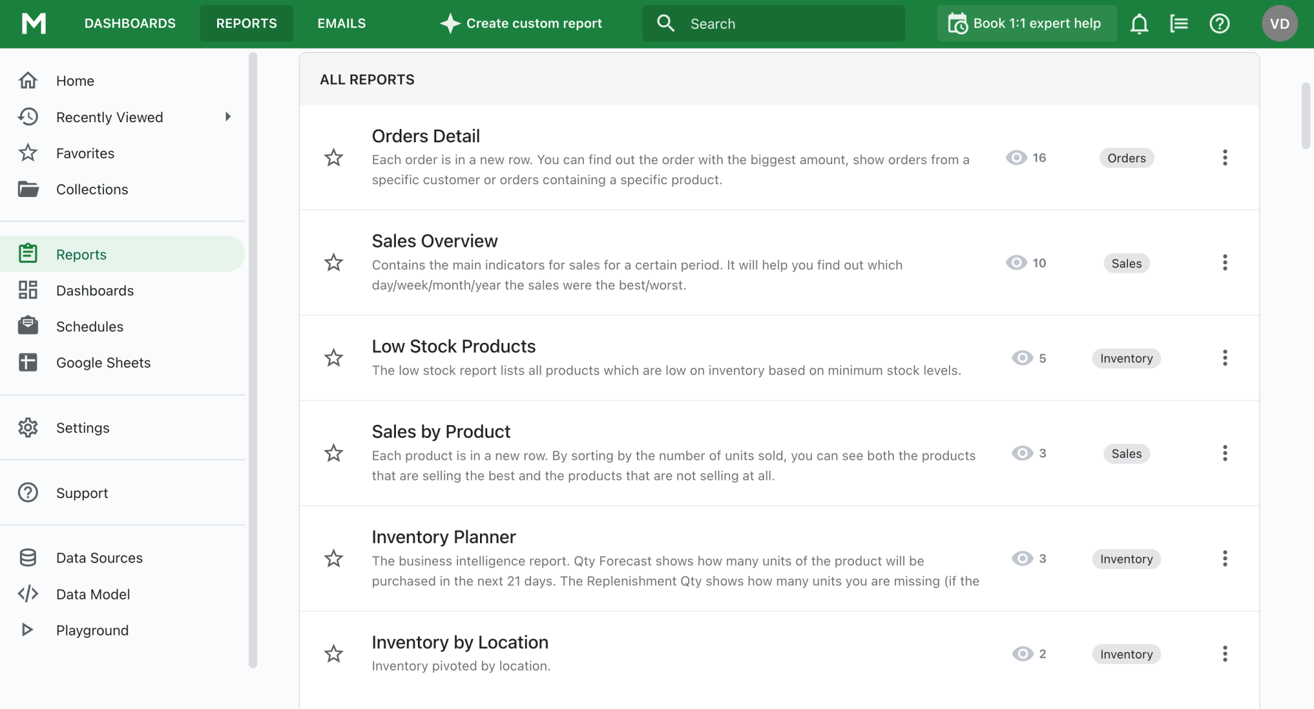Go to Schedules in sidebar

coord(89,327)
